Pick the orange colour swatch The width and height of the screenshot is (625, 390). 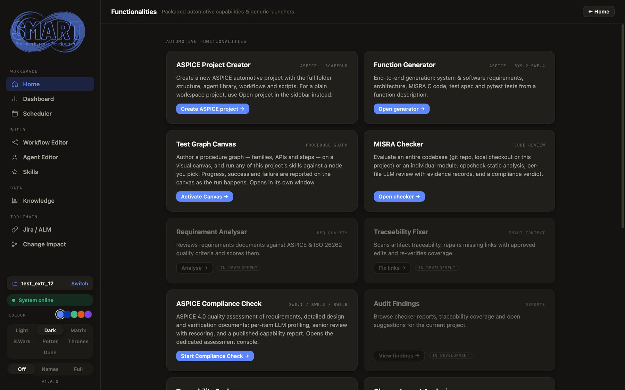tap(81, 314)
